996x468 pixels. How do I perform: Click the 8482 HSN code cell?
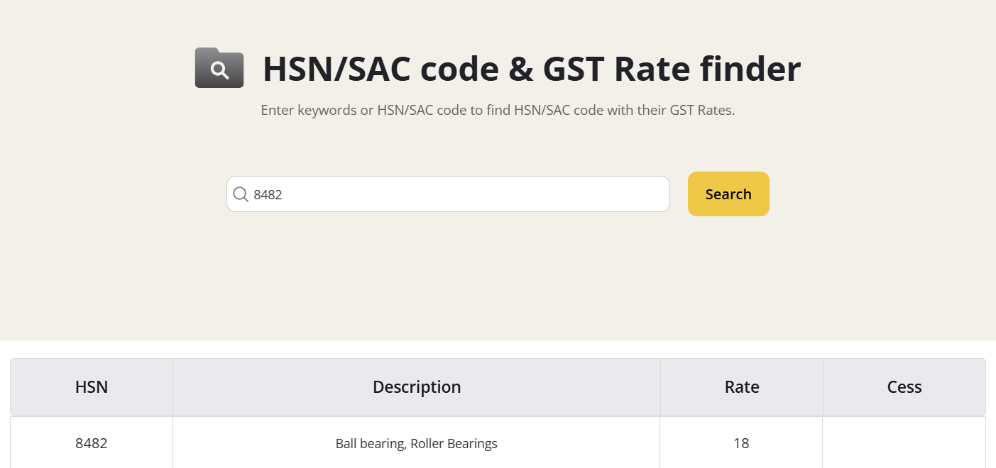pyautogui.click(x=92, y=444)
